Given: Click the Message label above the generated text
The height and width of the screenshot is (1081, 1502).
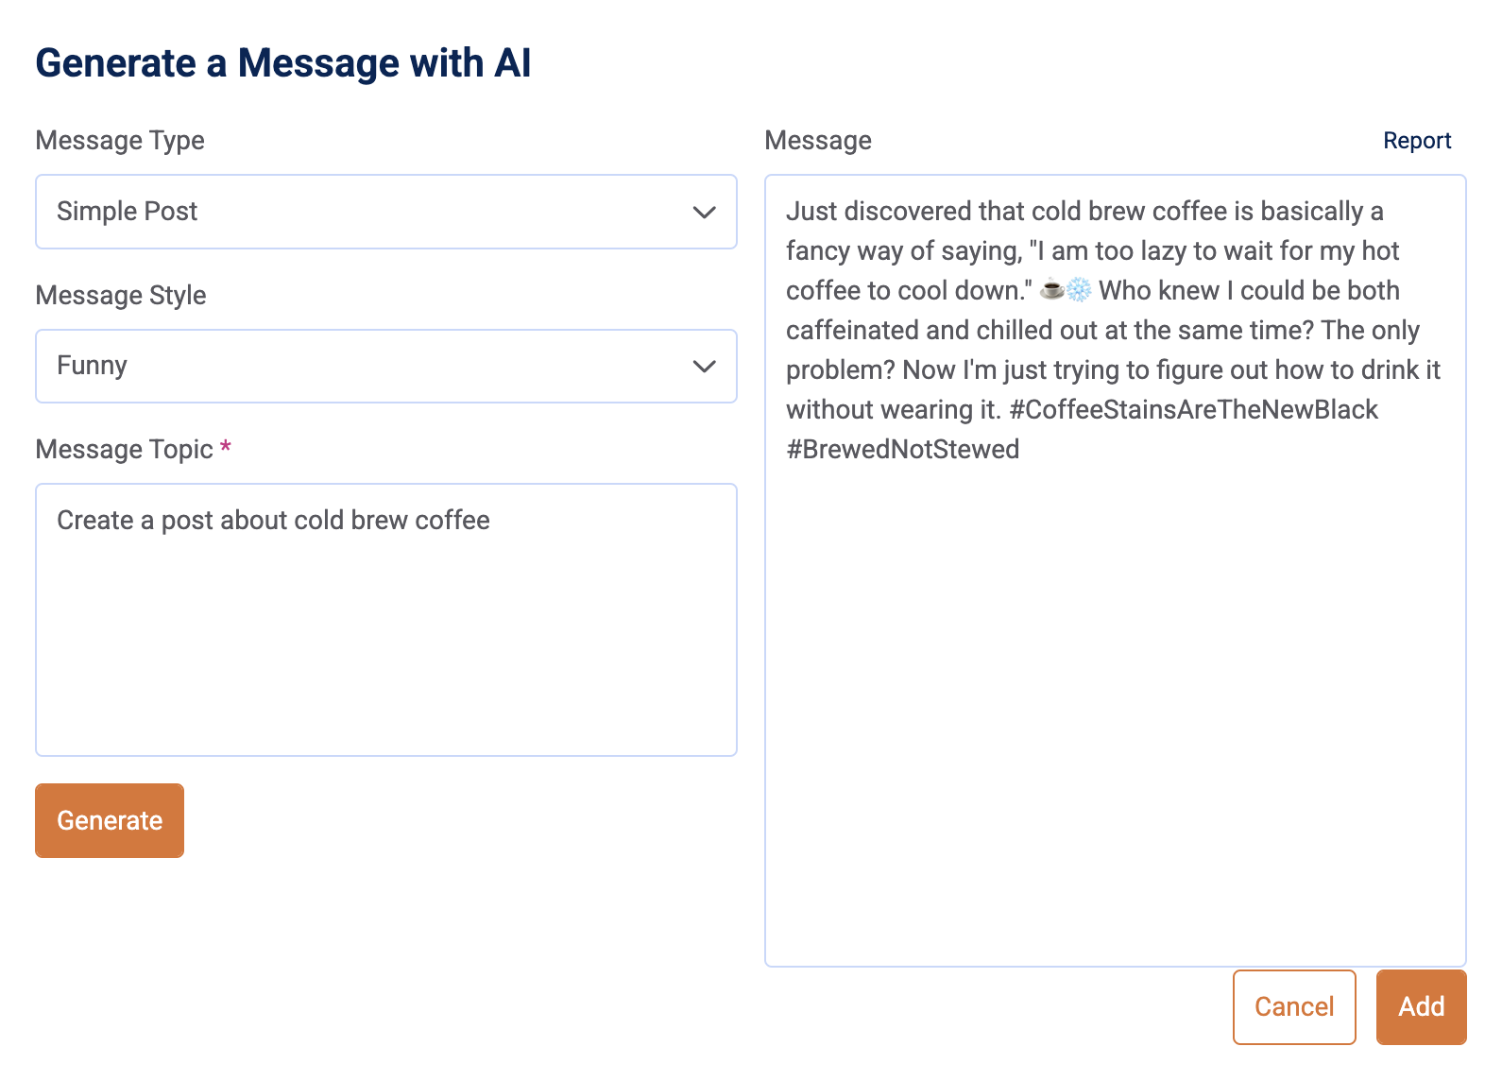Looking at the screenshot, I should [818, 140].
